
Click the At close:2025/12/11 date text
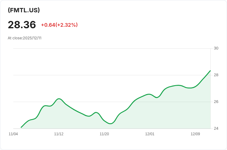point(25,38)
